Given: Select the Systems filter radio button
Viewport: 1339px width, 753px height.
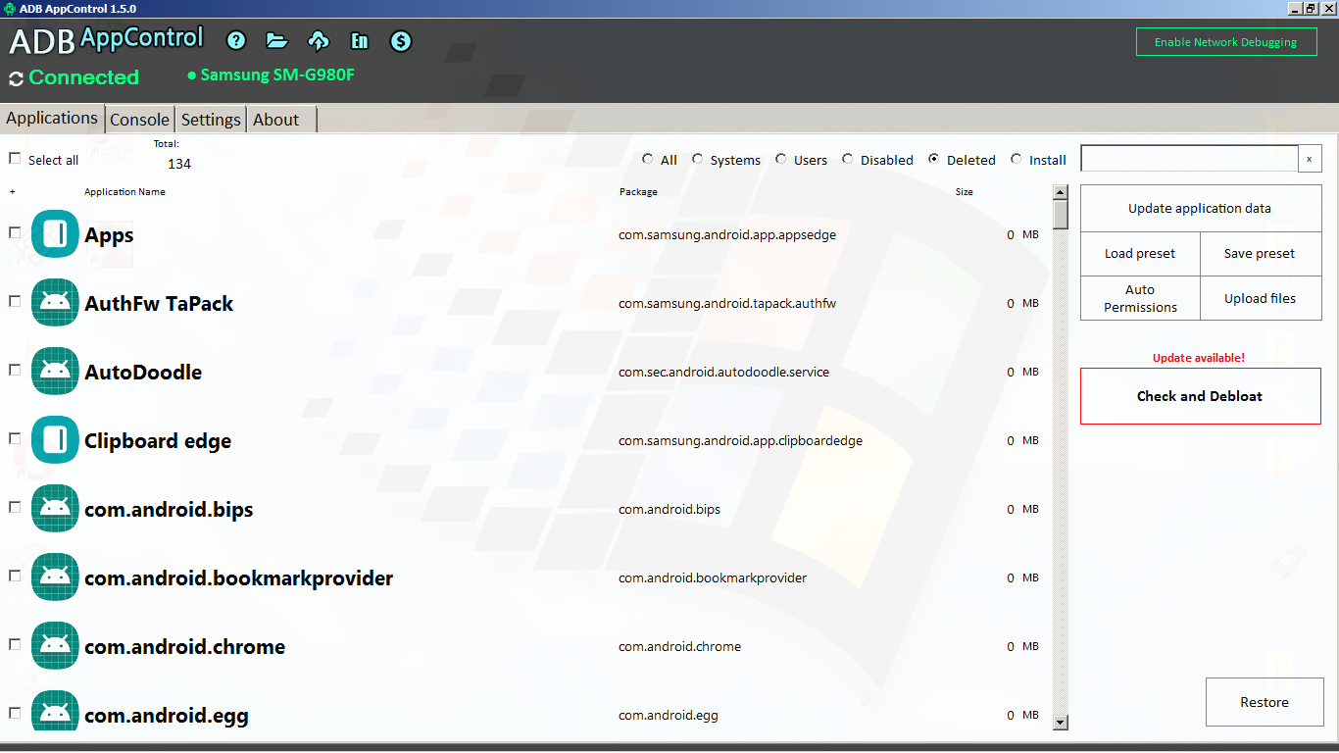Looking at the screenshot, I should tap(698, 159).
